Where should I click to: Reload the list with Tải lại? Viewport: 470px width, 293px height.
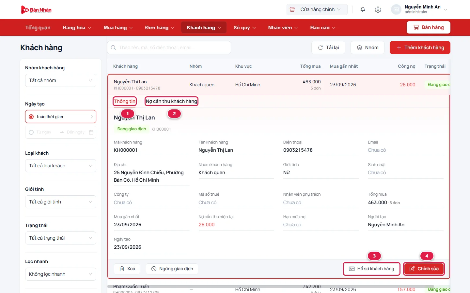pyautogui.click(x=328, y=48)
